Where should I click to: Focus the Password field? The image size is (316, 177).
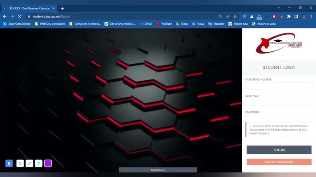tap(279, 118)
